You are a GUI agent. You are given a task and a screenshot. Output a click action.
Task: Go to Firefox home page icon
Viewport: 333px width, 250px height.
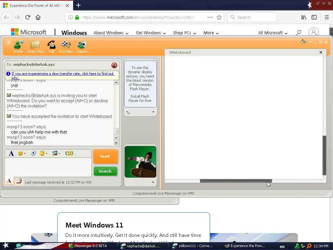pos(38,17)
